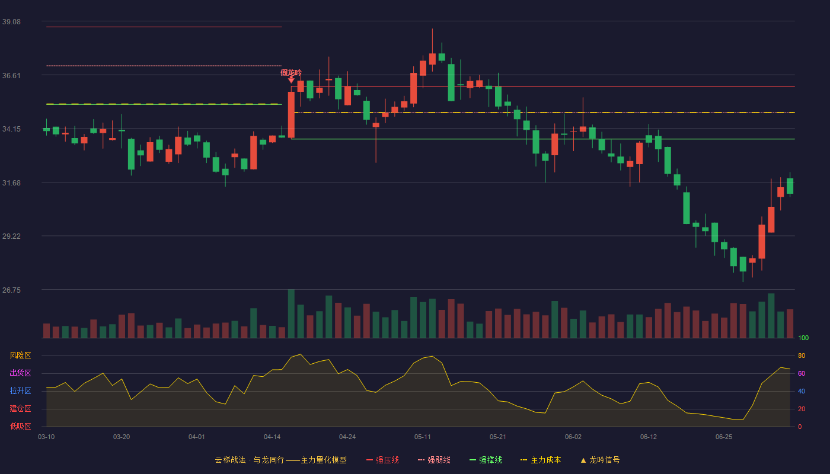
Task: Click the 03-10 date label
Action: click(46, 437)
